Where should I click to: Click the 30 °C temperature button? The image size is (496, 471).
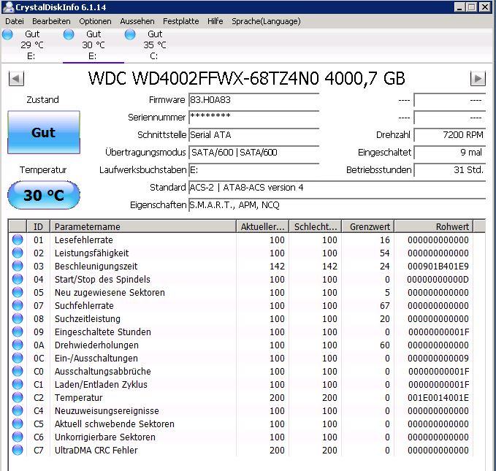(44, 195)
